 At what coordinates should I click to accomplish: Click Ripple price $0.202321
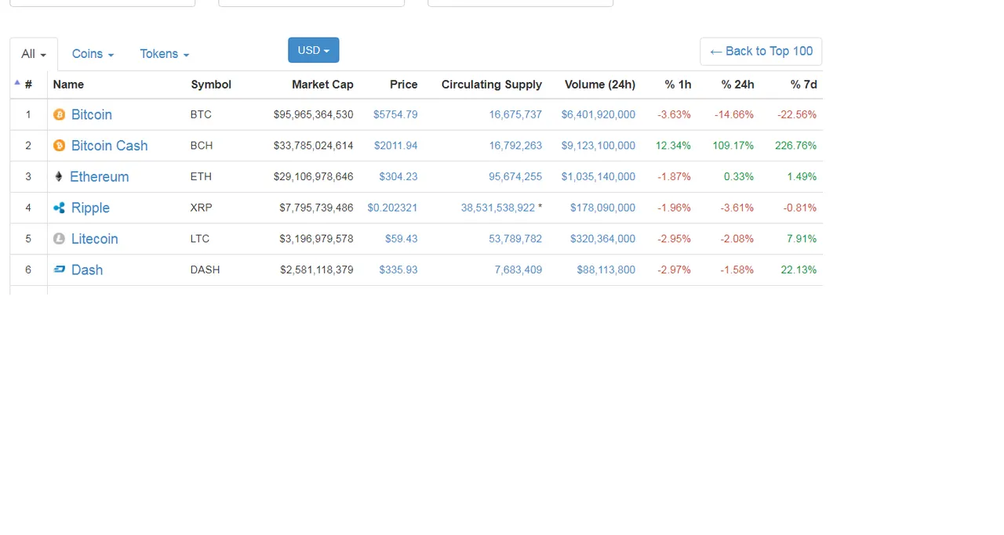392,208
